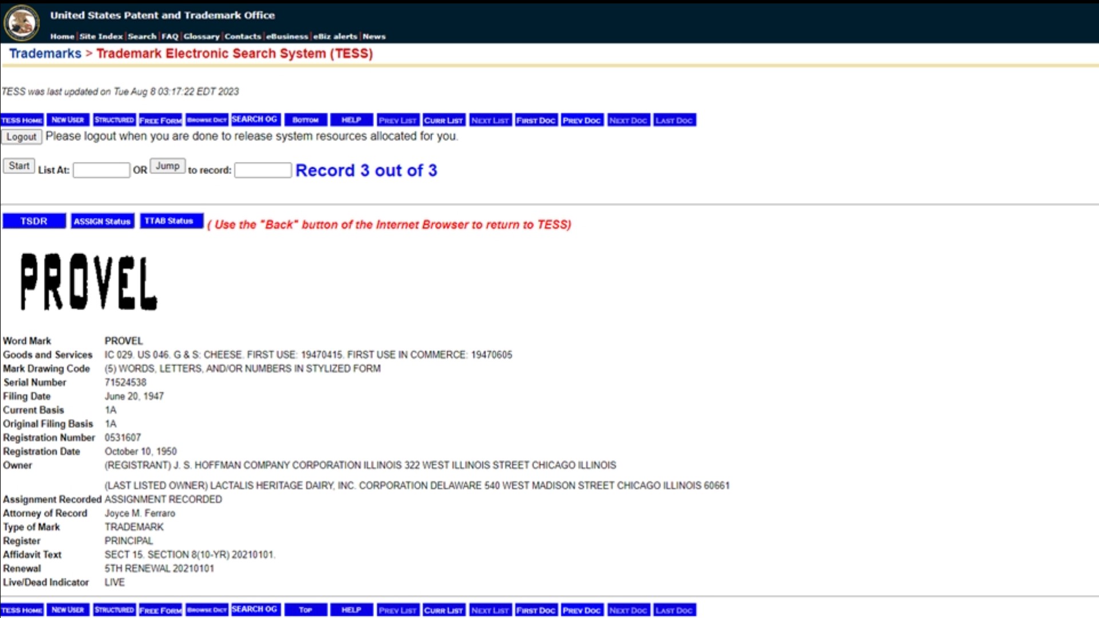Click the ASSIGN Status button

click(x=102, y=221)
